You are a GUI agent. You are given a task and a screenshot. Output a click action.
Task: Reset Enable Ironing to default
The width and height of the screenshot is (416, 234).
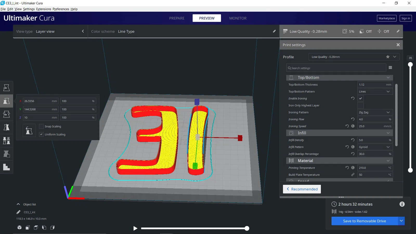pyautogui.click(x=353, y=98)
